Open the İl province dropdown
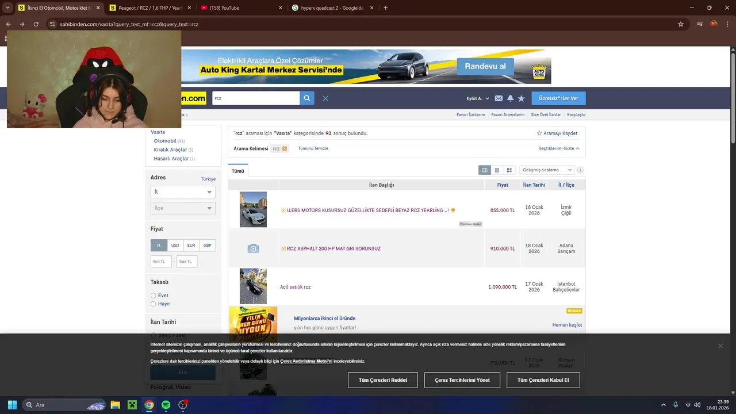736x414 pixels. [x=183, y=192]
